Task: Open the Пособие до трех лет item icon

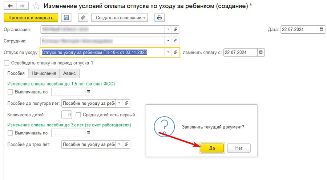Action: coord(126,144)
